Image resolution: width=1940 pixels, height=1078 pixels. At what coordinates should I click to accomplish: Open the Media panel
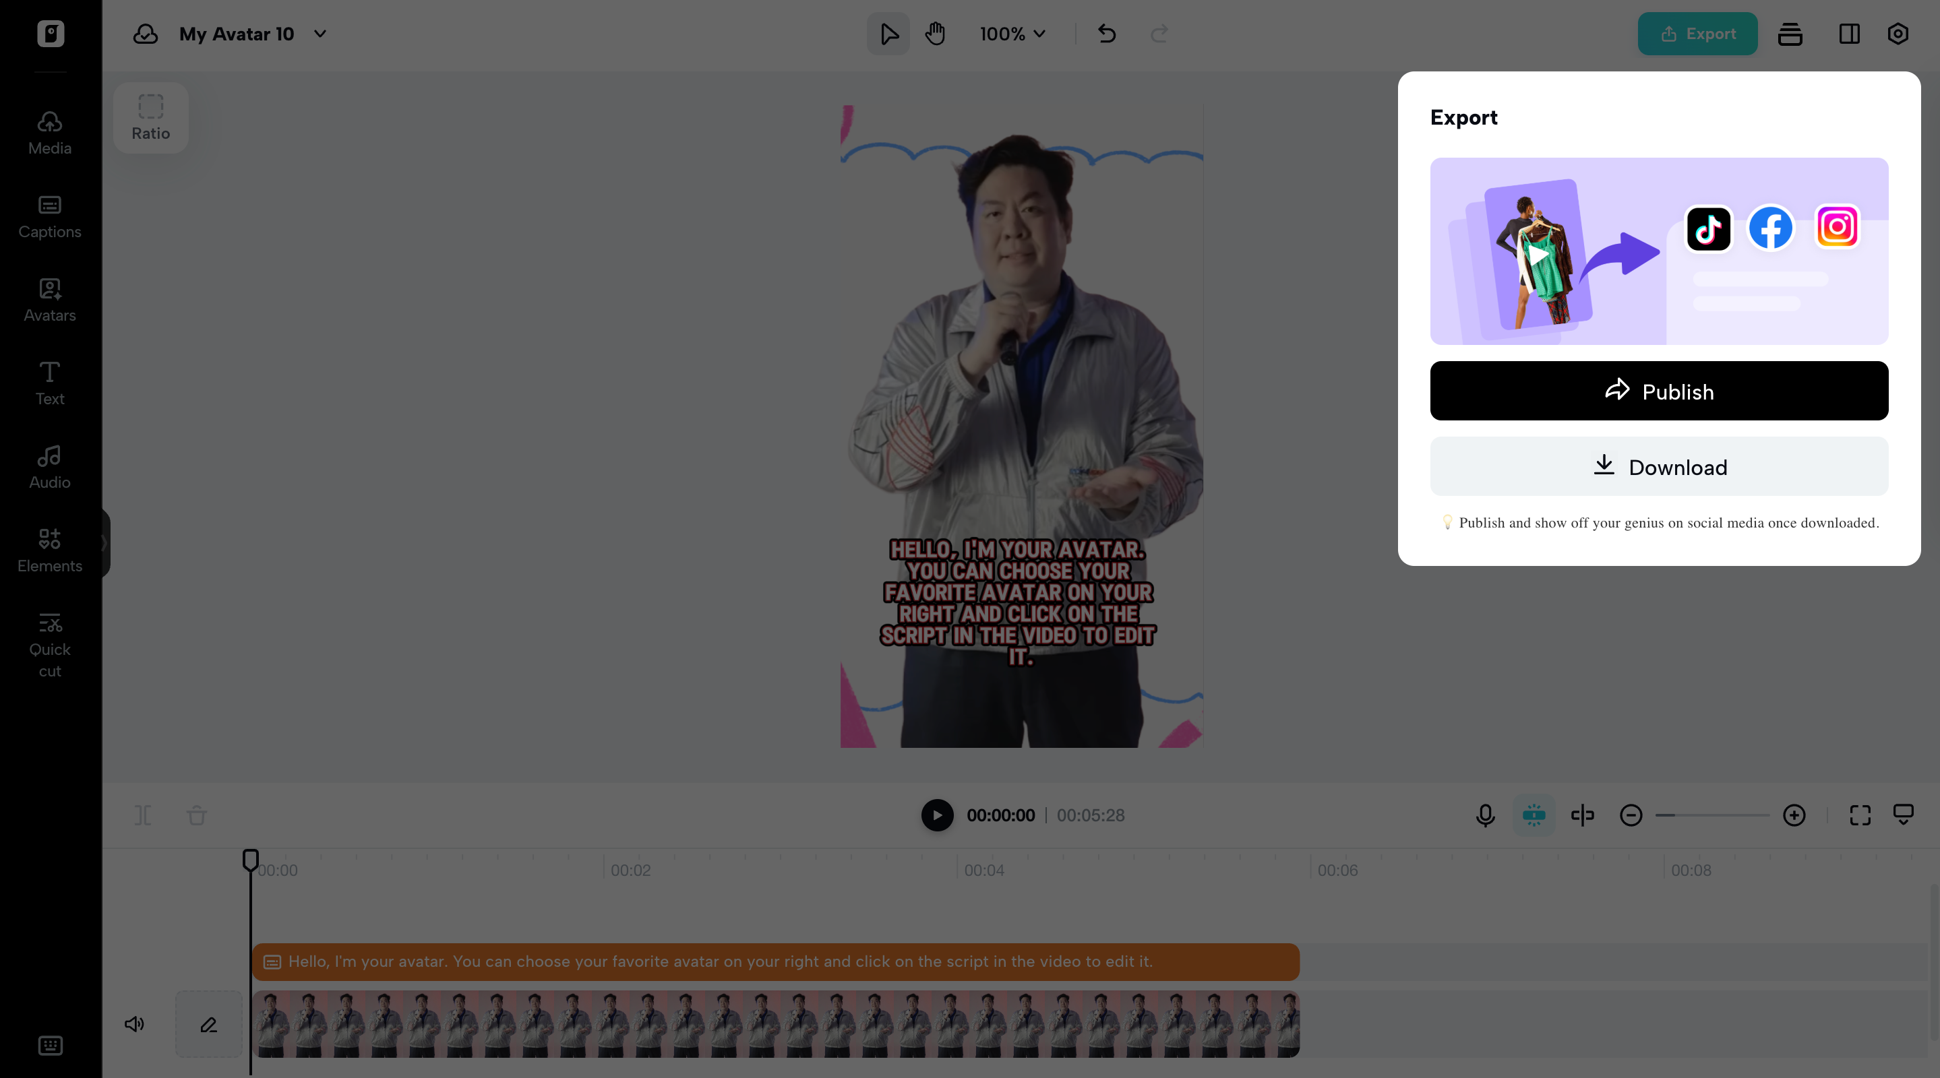pyautogui.click(x=49, y=131)
